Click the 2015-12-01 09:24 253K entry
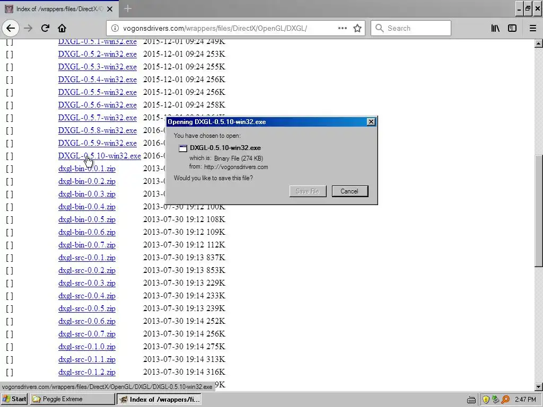This screenshot has width=543, height=407. pos(184,54)
